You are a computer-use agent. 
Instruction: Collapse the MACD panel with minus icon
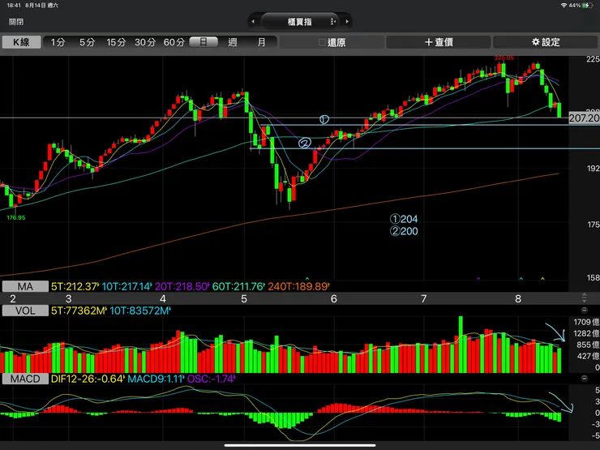tap(585, 379)
